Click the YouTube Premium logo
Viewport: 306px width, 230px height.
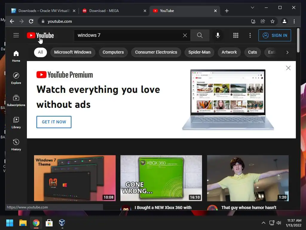65,75
